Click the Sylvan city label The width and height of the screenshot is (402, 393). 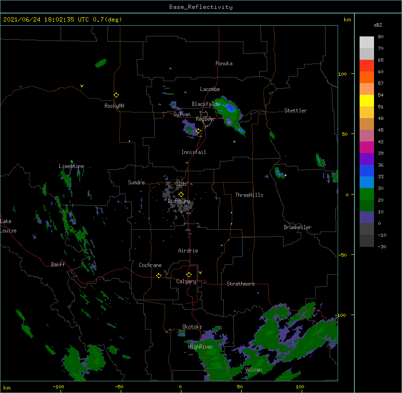[x=182, y=114]
